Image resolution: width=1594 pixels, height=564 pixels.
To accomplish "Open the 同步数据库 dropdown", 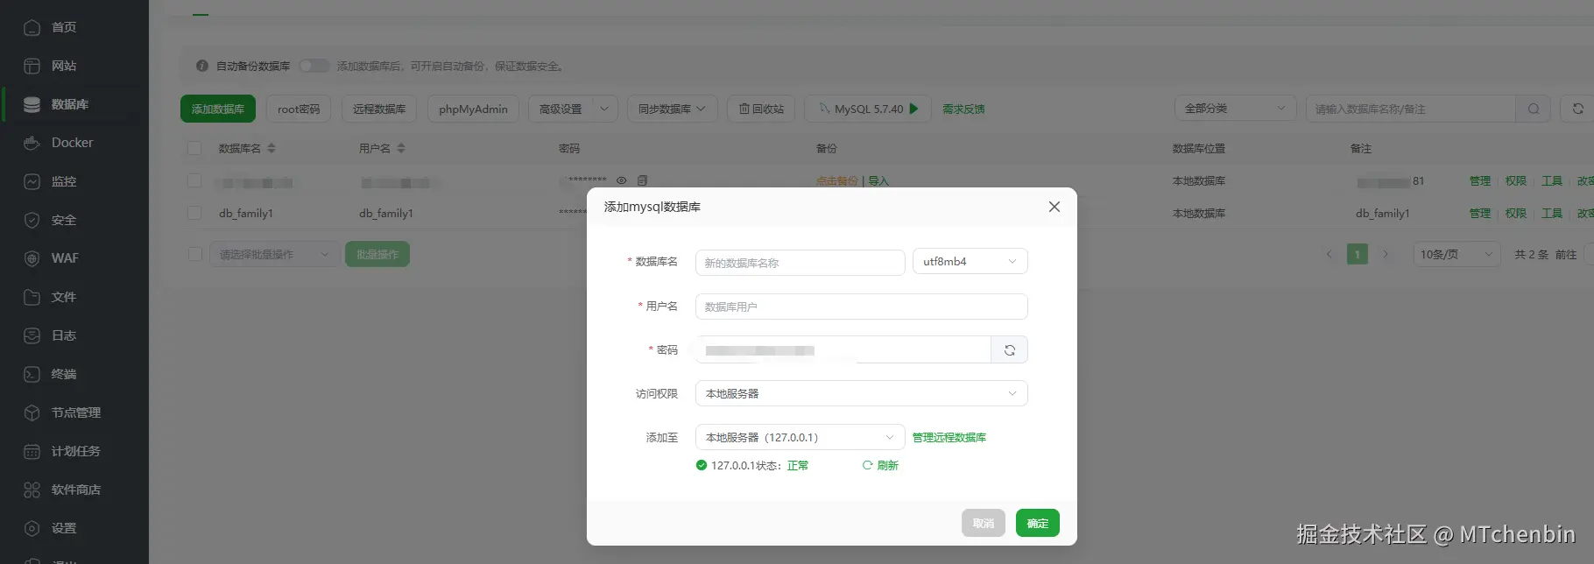I will click(x=672, y=109).
